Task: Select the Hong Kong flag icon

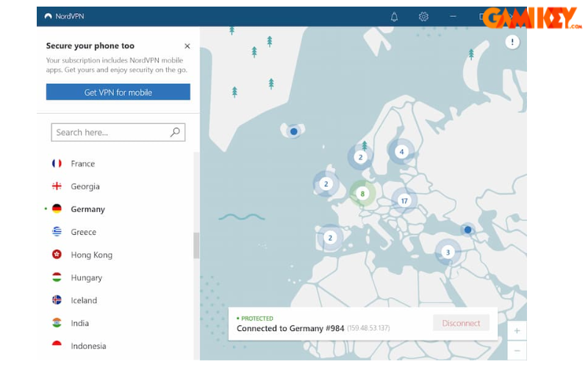Action: tap(57, 255)
